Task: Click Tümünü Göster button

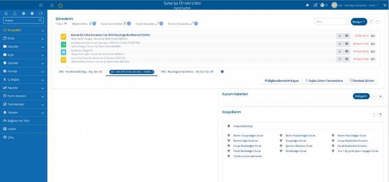Action: (362, 81)
